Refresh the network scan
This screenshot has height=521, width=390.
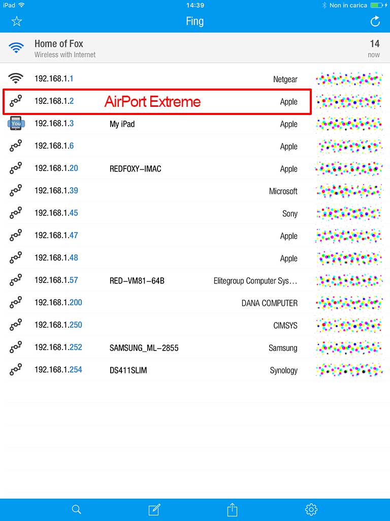pos(375,21)
